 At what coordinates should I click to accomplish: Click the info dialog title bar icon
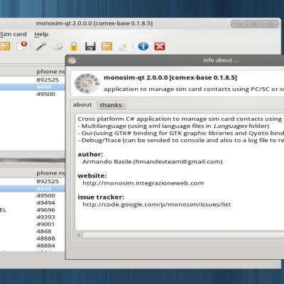point(72,60)
